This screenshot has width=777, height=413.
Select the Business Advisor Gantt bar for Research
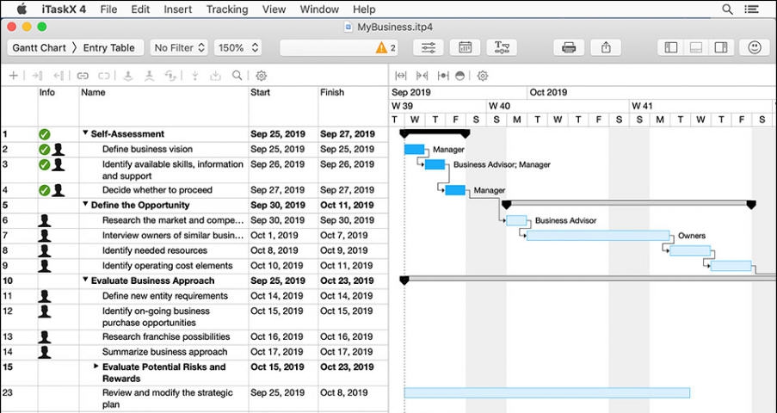pyautogui.click(x=516, y=220)
